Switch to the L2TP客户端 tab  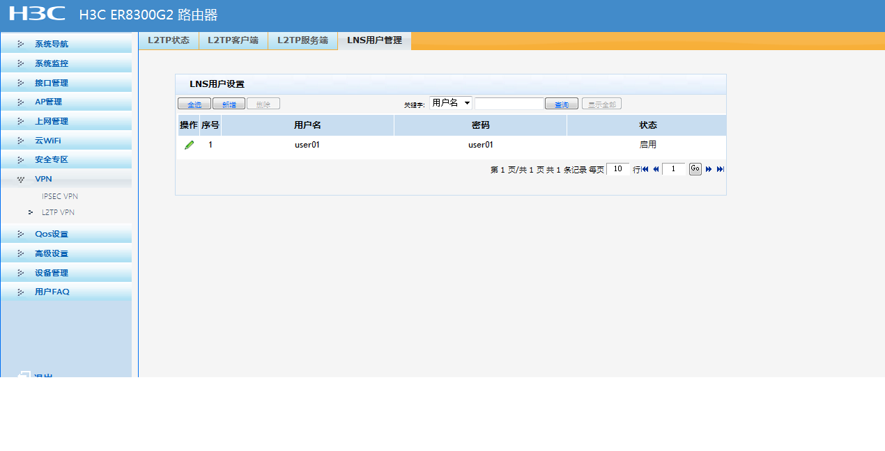point(233,40)
